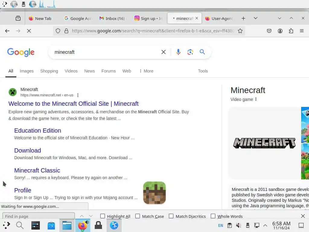Open the More search filters dropdown
The width and height of the screenshot is (309, 232).
146,71
